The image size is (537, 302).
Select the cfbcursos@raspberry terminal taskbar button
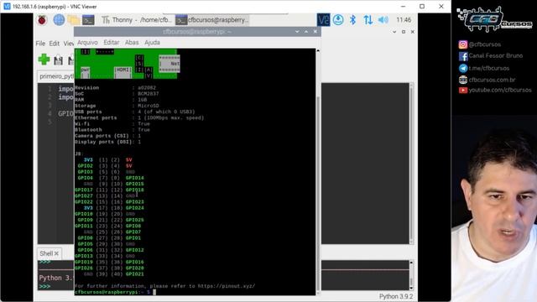click(212, 20)
